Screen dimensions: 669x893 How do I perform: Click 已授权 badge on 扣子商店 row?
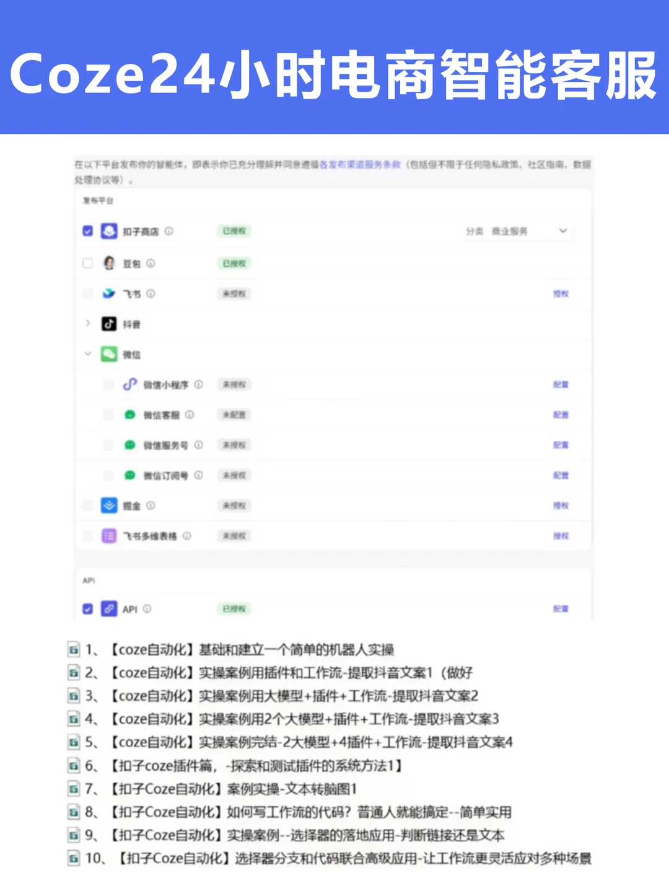click(234, 231)
